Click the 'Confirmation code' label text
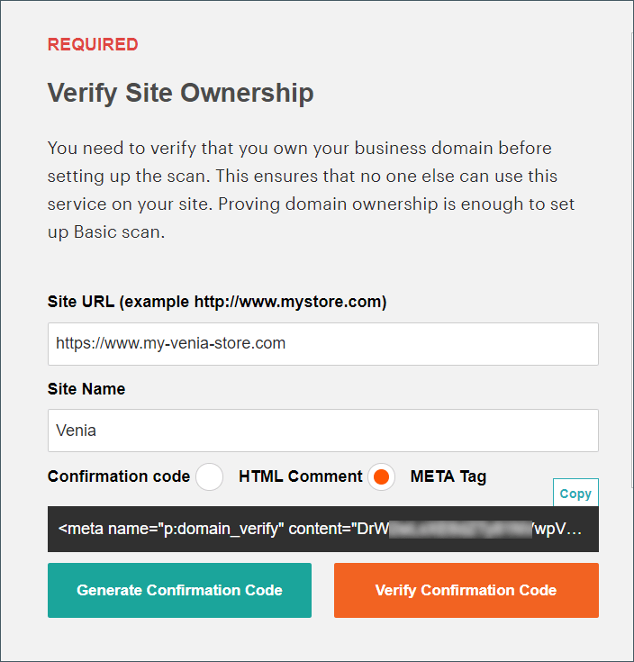 [x=119, y=476]
